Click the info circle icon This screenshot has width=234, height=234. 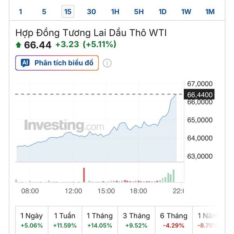click(x=107, y=63)
